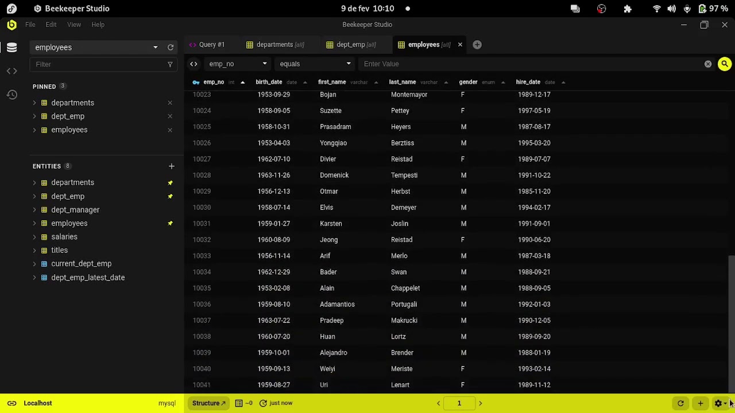Unpin departments from the pinned list
Screen dimensions: 735x413
170,103
